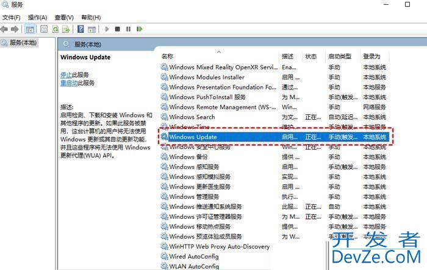Select the Windows 感知服务 row

[273, 167]
